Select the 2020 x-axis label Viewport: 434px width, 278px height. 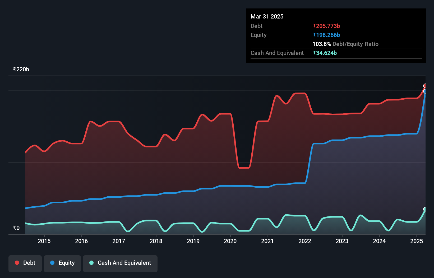230,241
